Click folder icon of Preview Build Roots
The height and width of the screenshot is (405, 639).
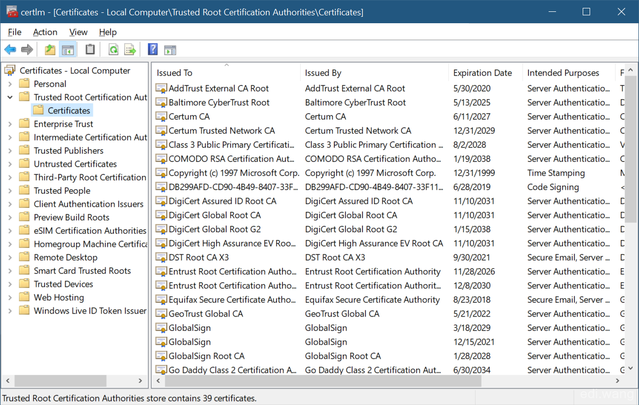pyautogui.click(x=24, y=217)
